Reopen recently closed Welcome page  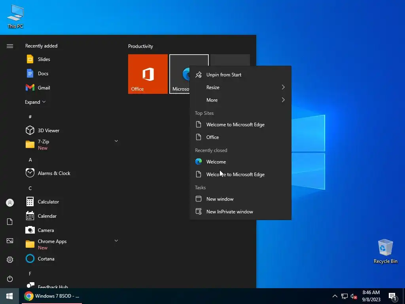point(240,162)
